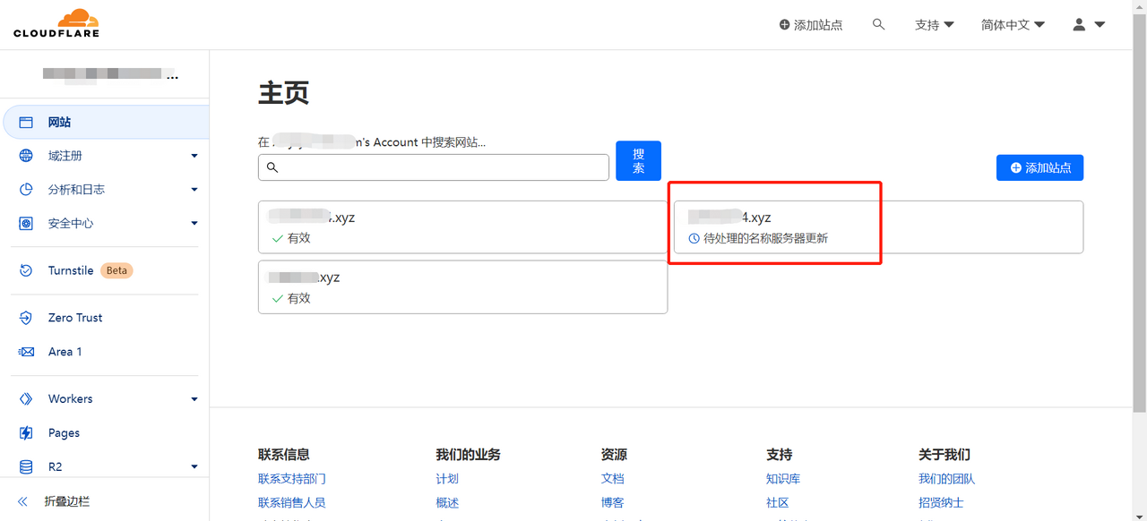Click the 折叠边栏 collapse arrows icon
1147x521 pixels.
click(x=23, y=502)
